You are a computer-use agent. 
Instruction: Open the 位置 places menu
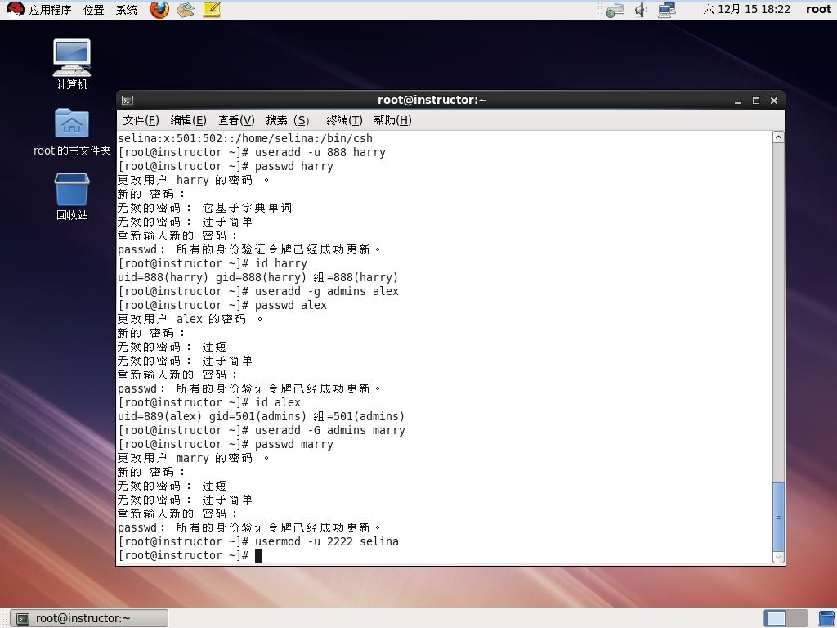pyautogui.click(x=94, y=10)
